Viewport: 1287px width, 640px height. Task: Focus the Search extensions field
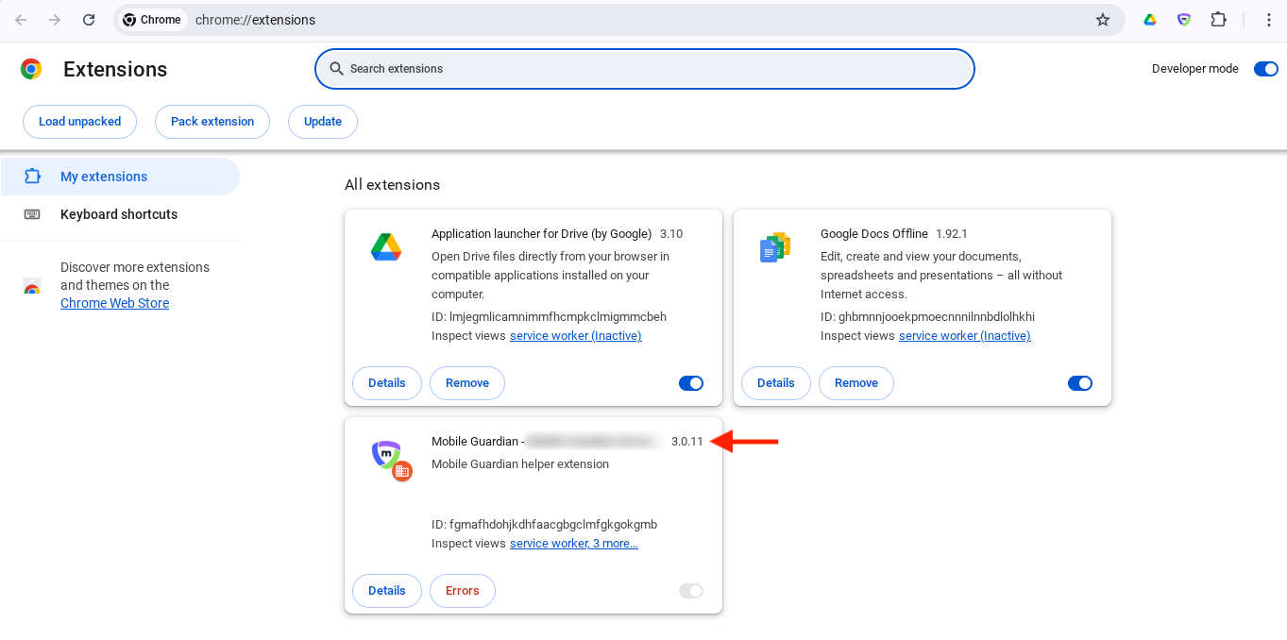[645, 69]
